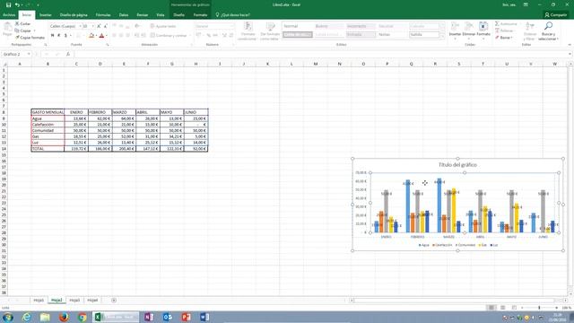Click Combinar y centrar button
Image resolution: width=574 pixels, height=323 pixels.
pyautogui.click(x=169, y=36)
